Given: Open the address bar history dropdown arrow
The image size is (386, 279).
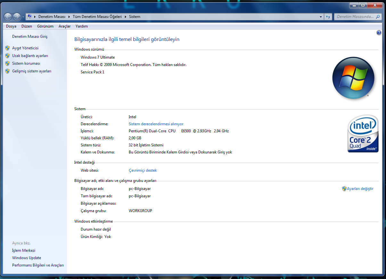Looking at the screenshot, I should pos(321,17).
